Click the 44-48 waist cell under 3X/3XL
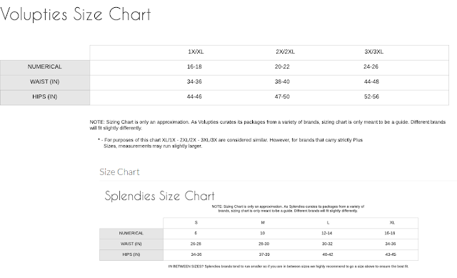Image resolution: width=457 pixels, height=278 pixels. click(371, 81)
